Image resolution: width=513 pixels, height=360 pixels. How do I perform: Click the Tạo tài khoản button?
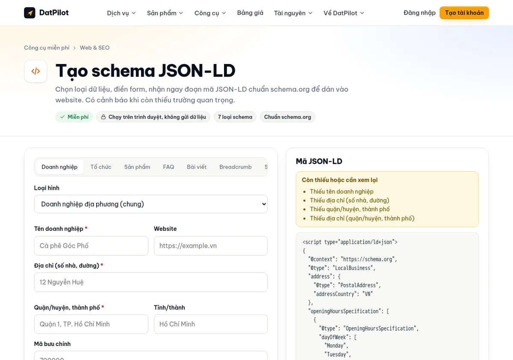pos(464,13)
